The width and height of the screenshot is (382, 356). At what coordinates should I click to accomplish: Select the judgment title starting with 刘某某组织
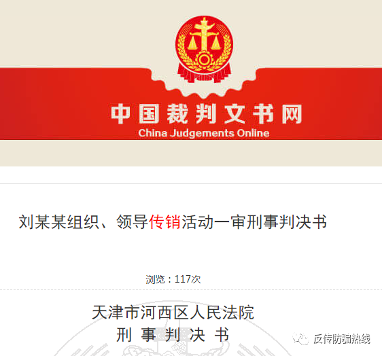[x=173, y=222]
